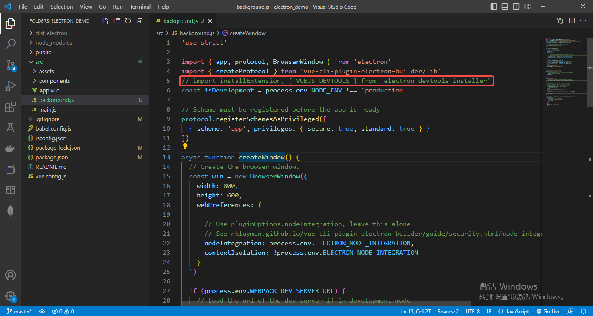Screen dimensions: 593x316
Task: Open the Run and Debug view
Action: [x=10, y=86]
